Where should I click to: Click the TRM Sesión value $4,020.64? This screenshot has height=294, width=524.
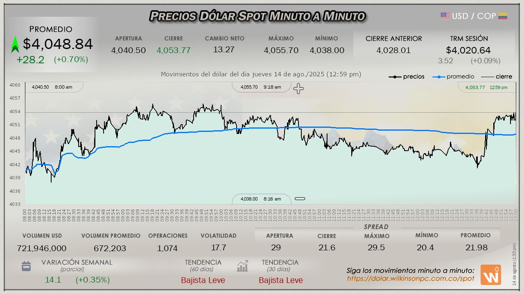coord(468,50)
